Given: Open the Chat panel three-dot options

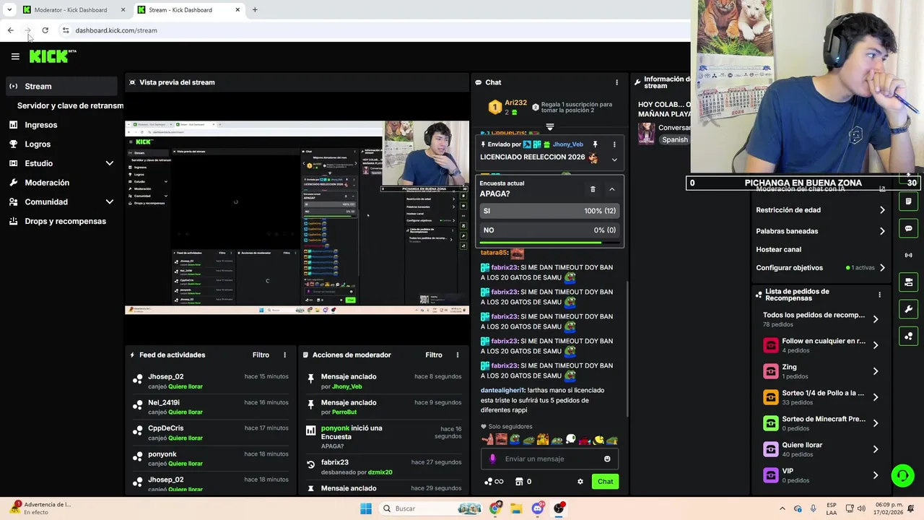Looking at the screenshot, I should click(x=616, y=82).
